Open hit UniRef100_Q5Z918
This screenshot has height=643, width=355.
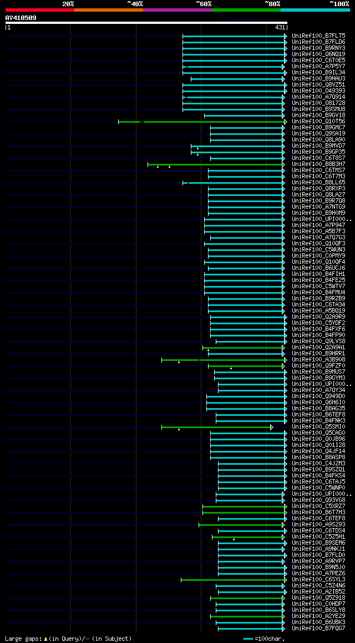pos(318,598)
